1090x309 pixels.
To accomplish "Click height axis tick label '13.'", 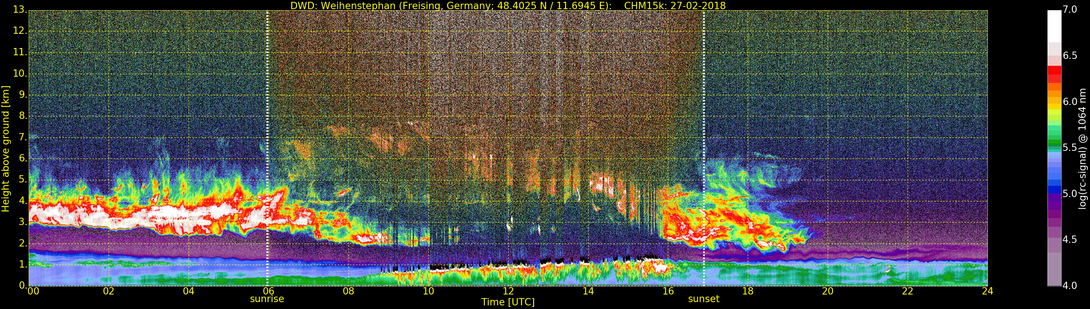I will (20, 10).
